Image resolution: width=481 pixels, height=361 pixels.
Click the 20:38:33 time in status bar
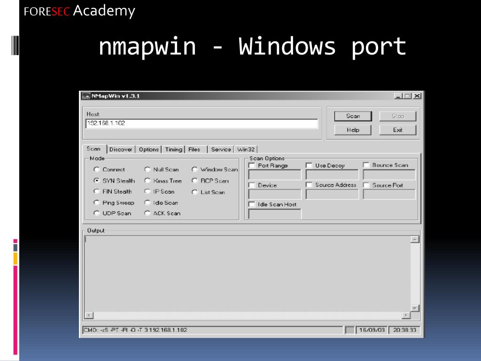pos(404,330)
